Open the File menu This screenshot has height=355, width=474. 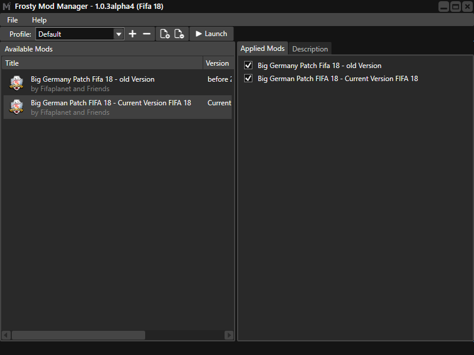point(12,20)
